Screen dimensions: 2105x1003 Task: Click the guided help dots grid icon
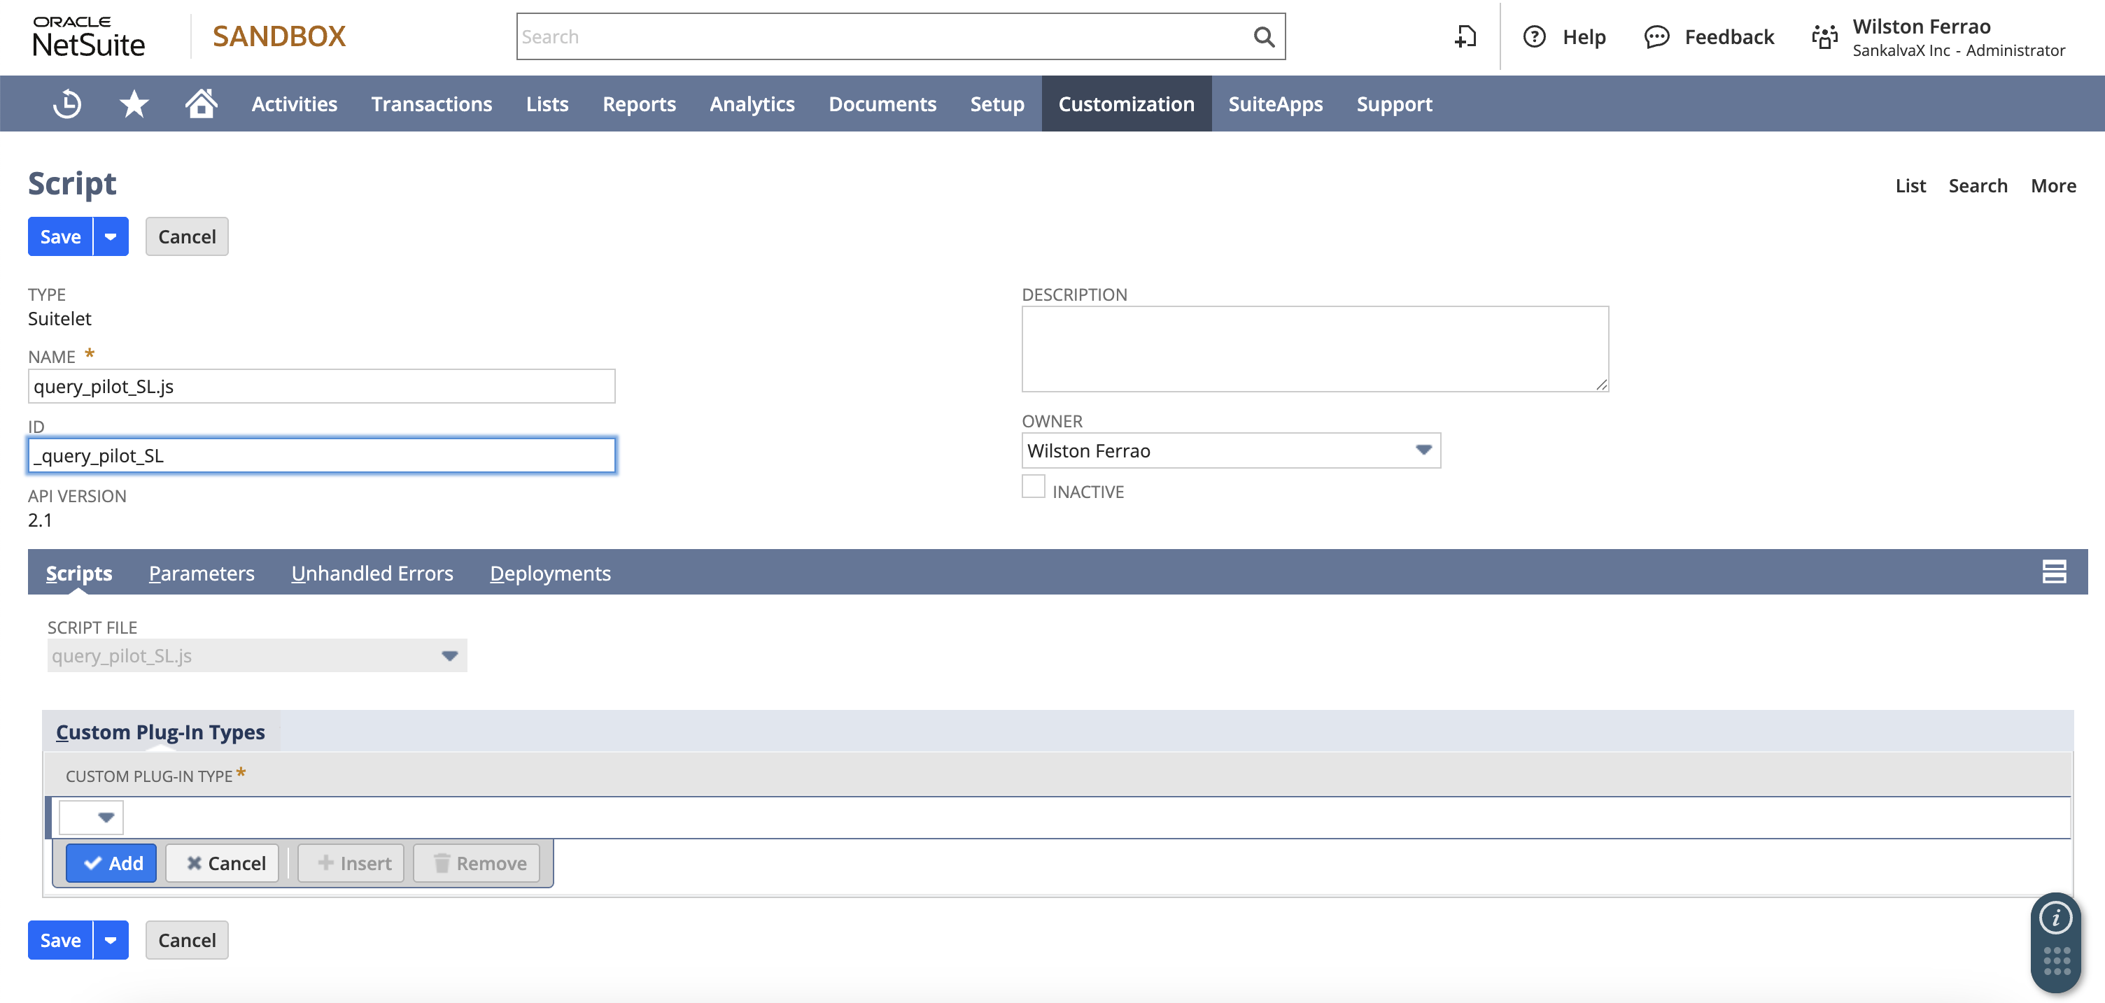[2056, 961]
